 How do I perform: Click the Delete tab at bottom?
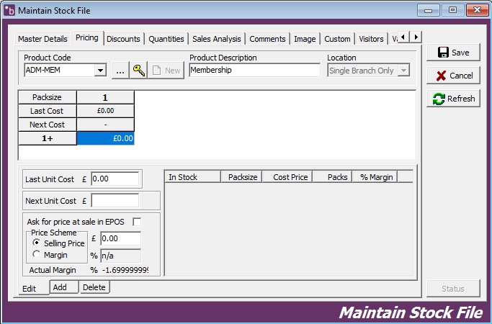coord(94,287)
